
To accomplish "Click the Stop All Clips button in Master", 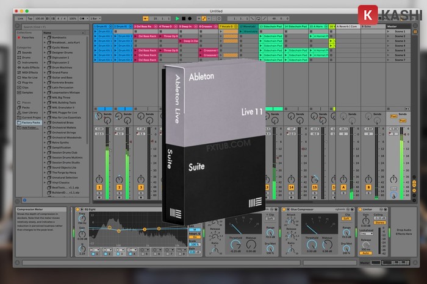I will (x=389, y=109).
